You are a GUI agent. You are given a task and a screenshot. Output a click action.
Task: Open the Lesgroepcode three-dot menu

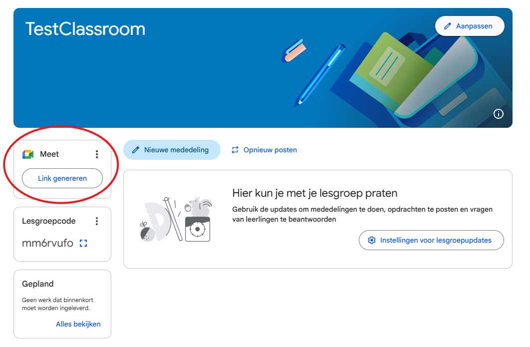tap(97, 221)
